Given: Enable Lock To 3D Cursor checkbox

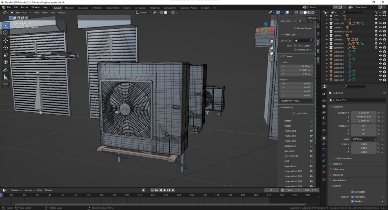Looking at the screenshot, I should tap(295, 46).
